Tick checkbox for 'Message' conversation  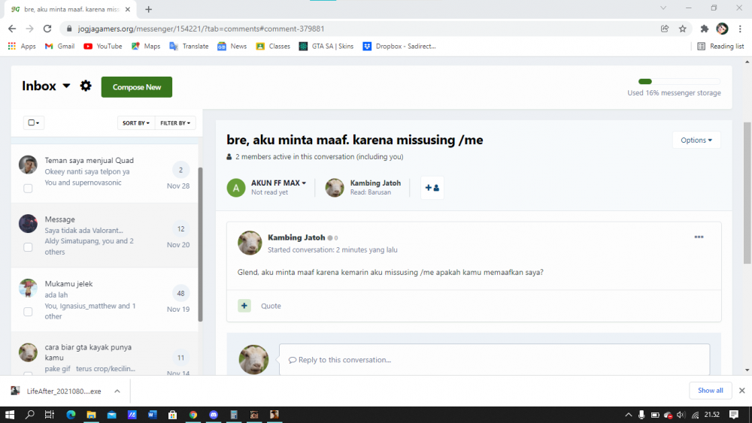click(28, 247)
